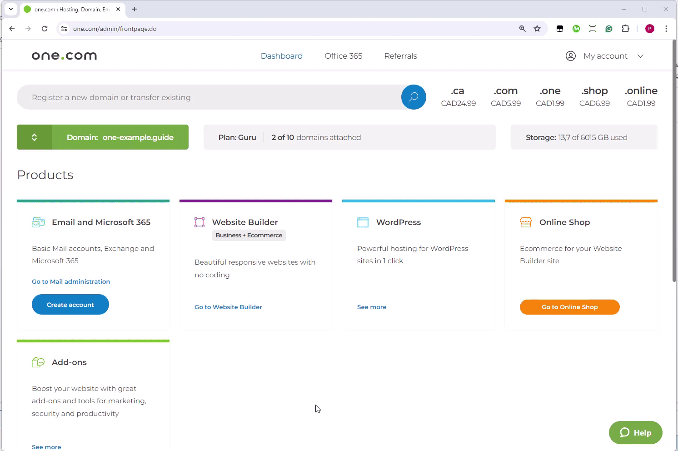Image resolution: width=678 pixels, height=451 pixels.
Task: Click the Website Builder card heading
Action: (245, 222)
